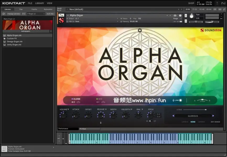Viewport: 227px width, 157px height.
Task: Click the Manage Libraries button
Action: click(x=14, y=14)
